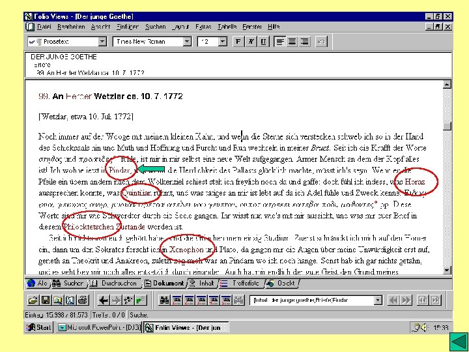Viewport: 469px width, 352px height.
Task: Follow the Pindar link in the letter
Action: click(119, 170)
